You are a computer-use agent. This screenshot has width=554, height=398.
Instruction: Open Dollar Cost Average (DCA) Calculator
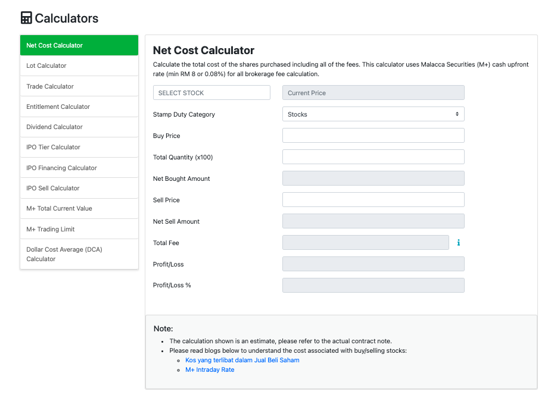[79, 254]
